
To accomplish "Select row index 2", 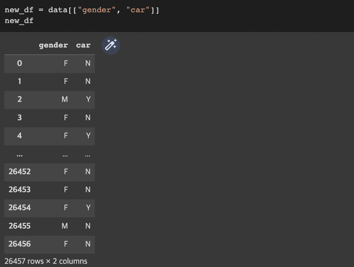I will (x=19, y=99).
